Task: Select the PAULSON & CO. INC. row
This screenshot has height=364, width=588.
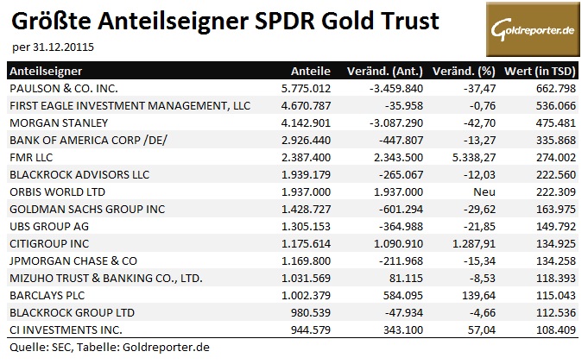Action: 62,88
